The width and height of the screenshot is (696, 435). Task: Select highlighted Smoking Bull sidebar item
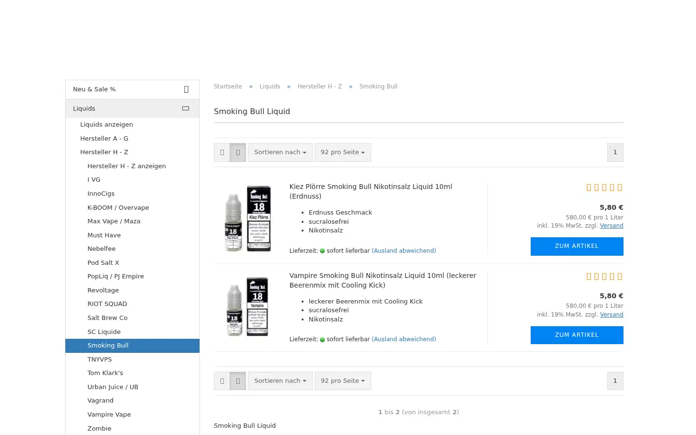coord(132,346)
